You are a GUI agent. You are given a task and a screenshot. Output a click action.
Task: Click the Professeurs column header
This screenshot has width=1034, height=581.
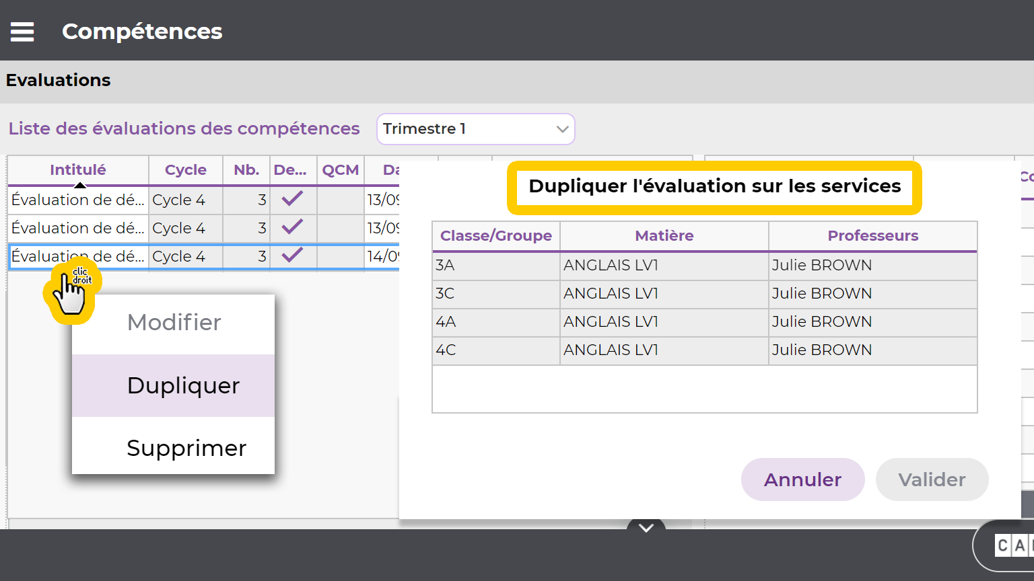click(x=873, y=236)
